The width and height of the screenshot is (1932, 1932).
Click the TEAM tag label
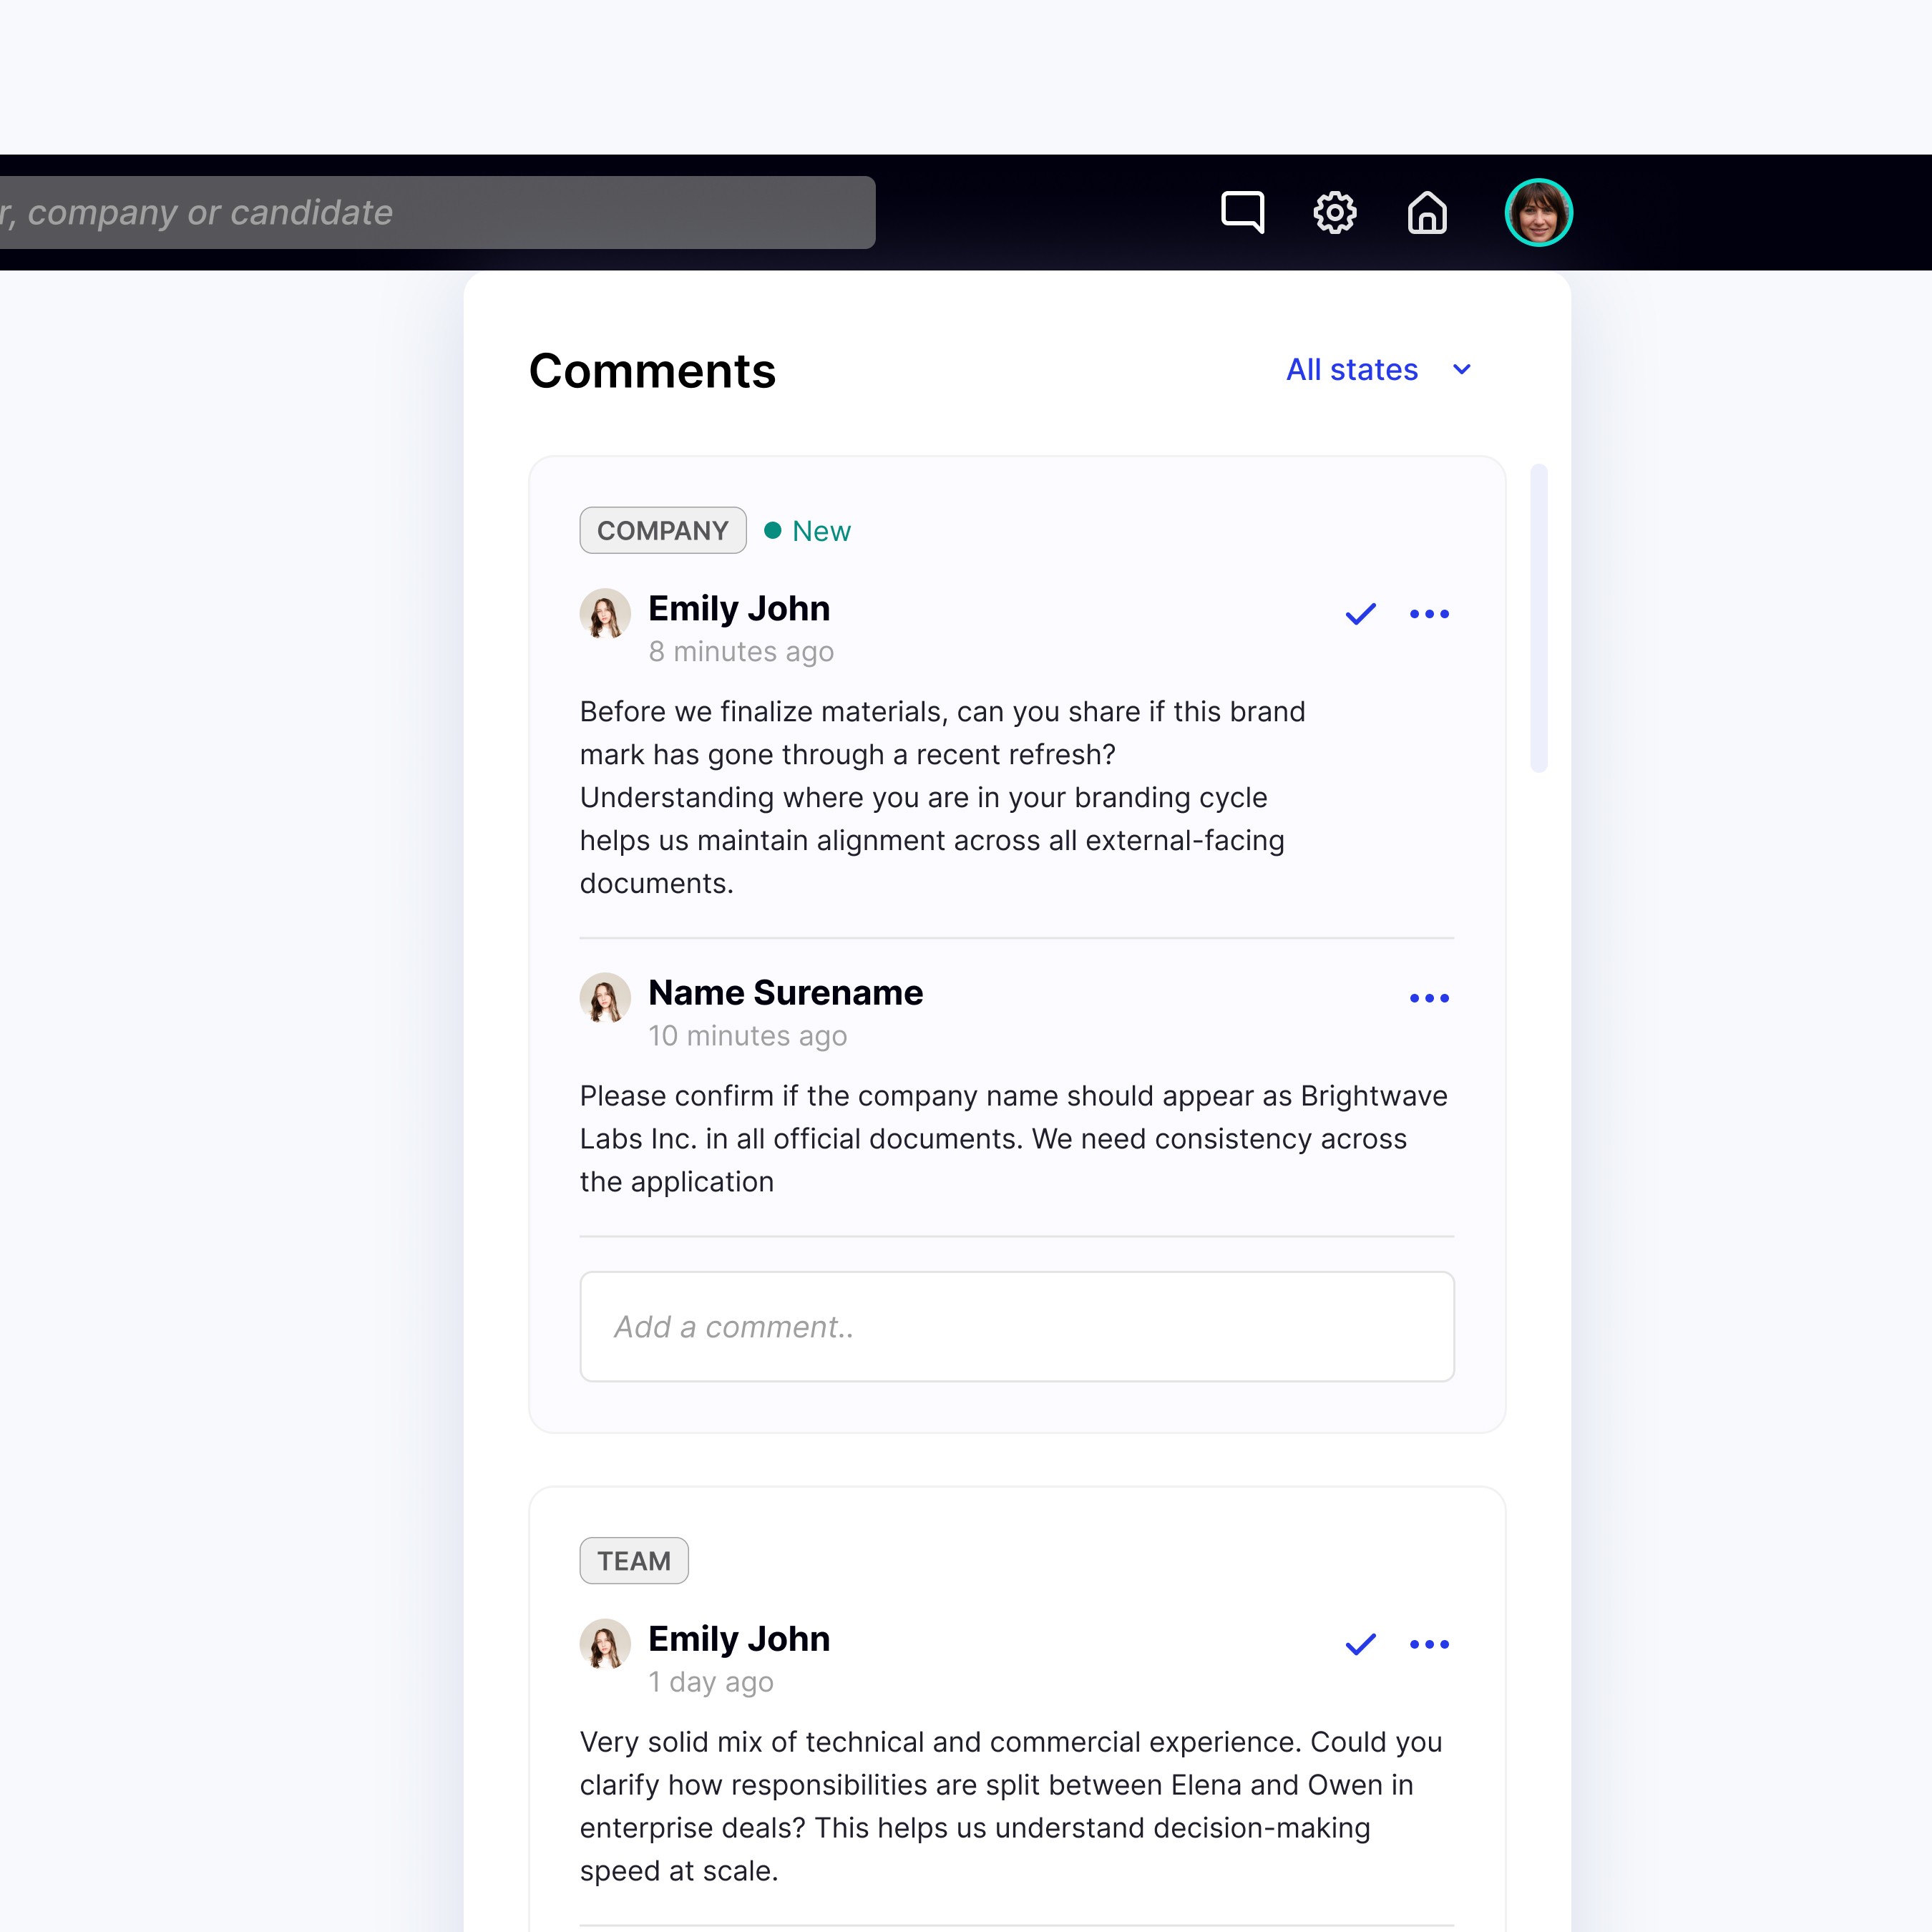pyautogui.click(x=633, y=1561)
